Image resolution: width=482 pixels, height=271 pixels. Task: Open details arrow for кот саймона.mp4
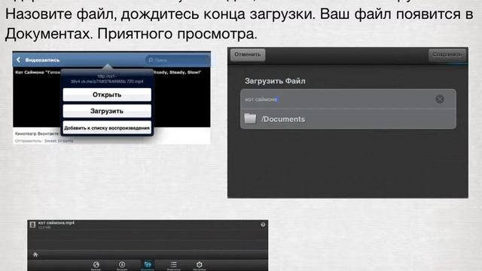[x=263, y=224]
